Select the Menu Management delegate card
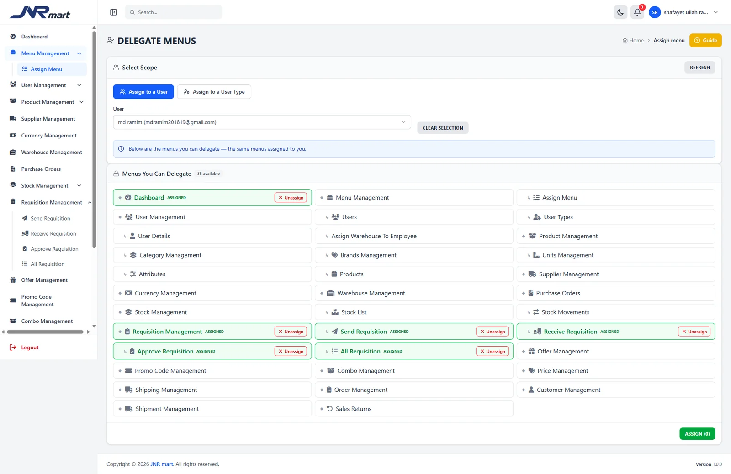Viewport: 731px width, 474px height. tap(414, 198)
